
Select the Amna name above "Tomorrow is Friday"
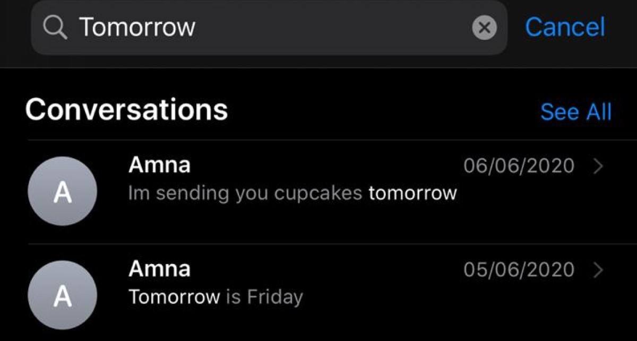click(159, 269)
